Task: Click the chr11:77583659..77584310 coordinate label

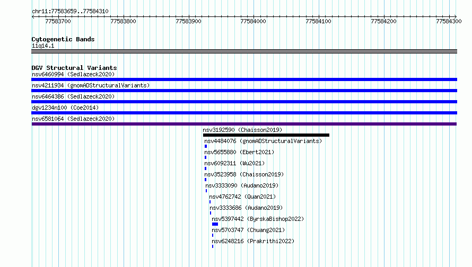Action: 70,12
